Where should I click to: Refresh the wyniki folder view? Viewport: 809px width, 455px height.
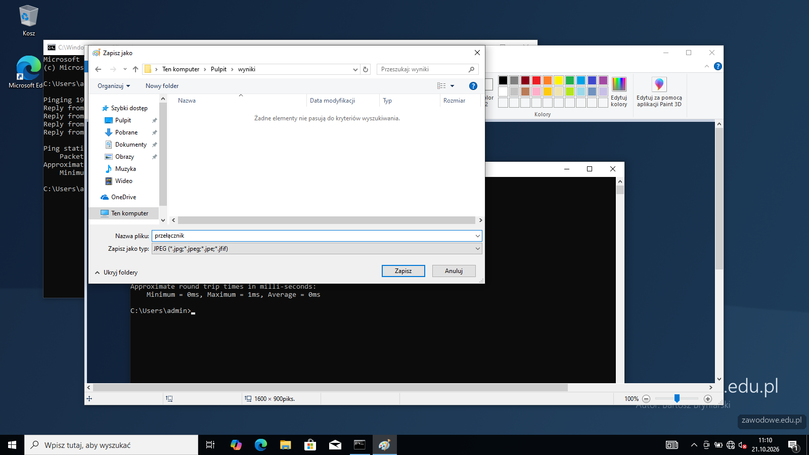(366, 69)
